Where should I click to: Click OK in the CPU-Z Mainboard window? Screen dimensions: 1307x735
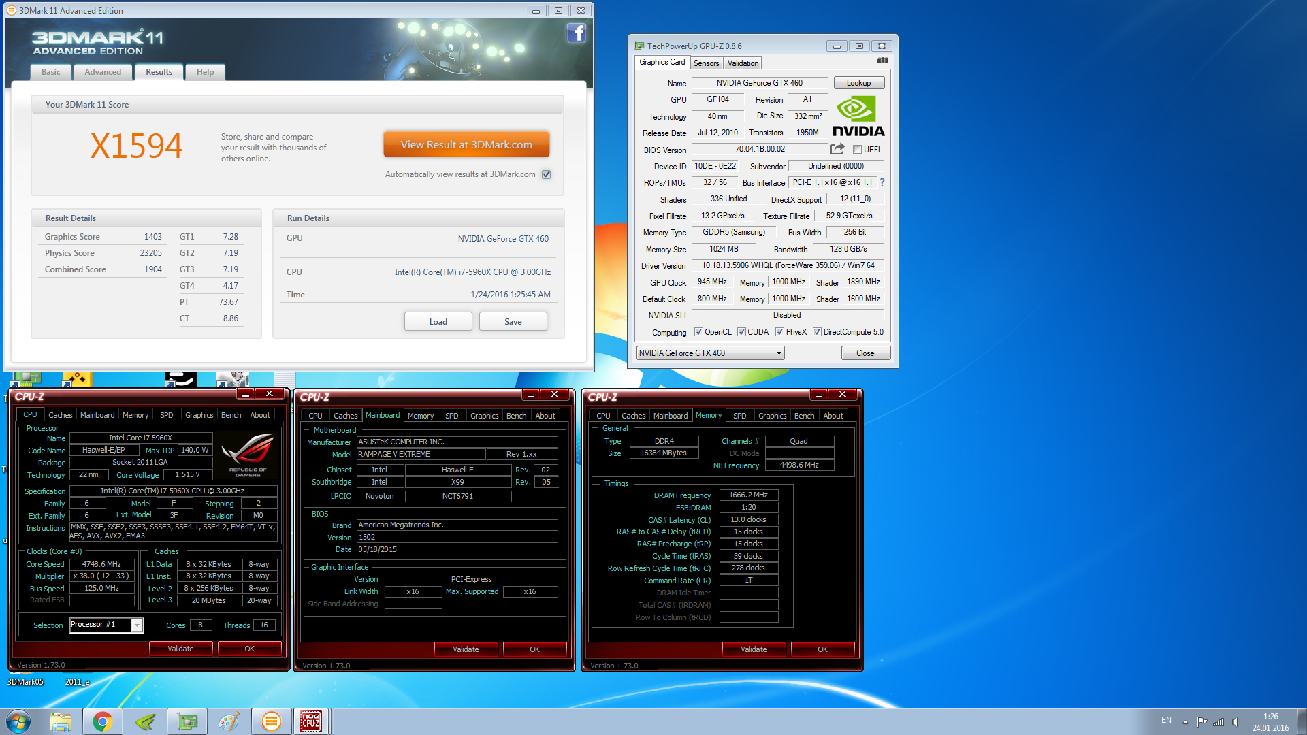tap(534, 649)
